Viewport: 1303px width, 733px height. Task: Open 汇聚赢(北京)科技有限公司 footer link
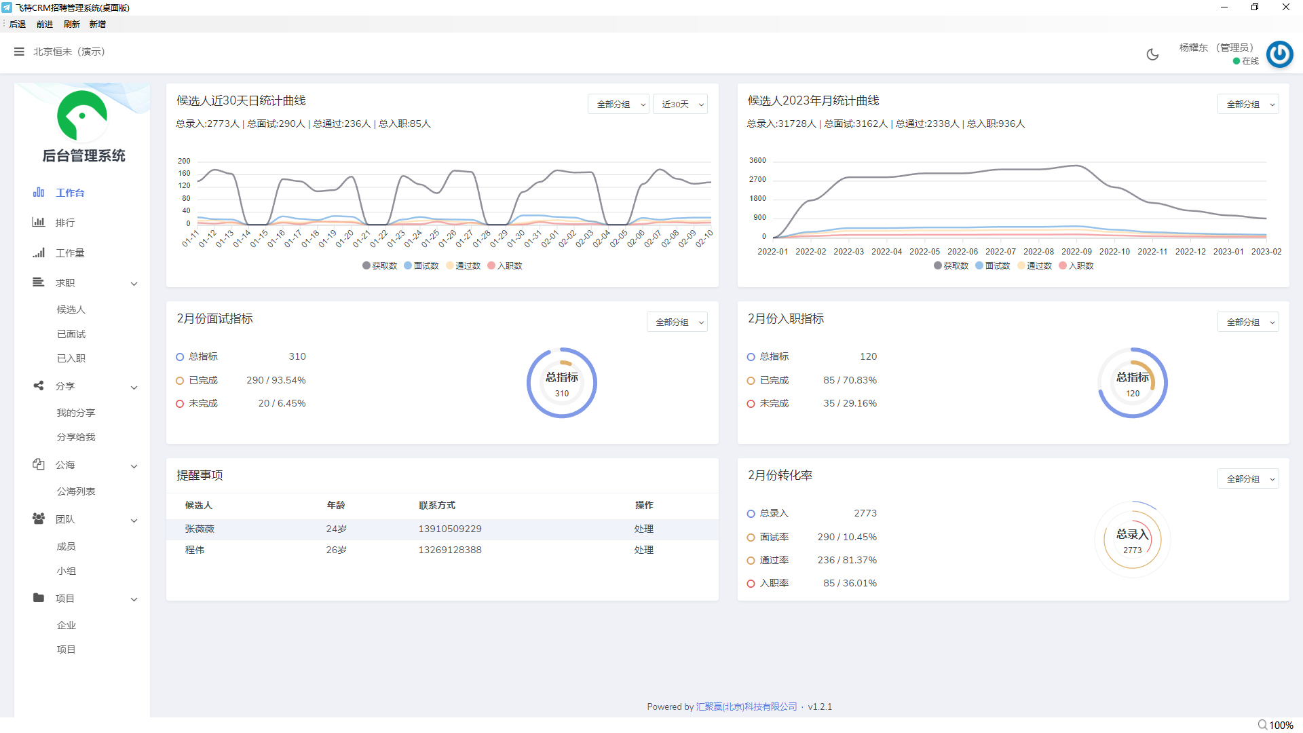click(747, 707)
